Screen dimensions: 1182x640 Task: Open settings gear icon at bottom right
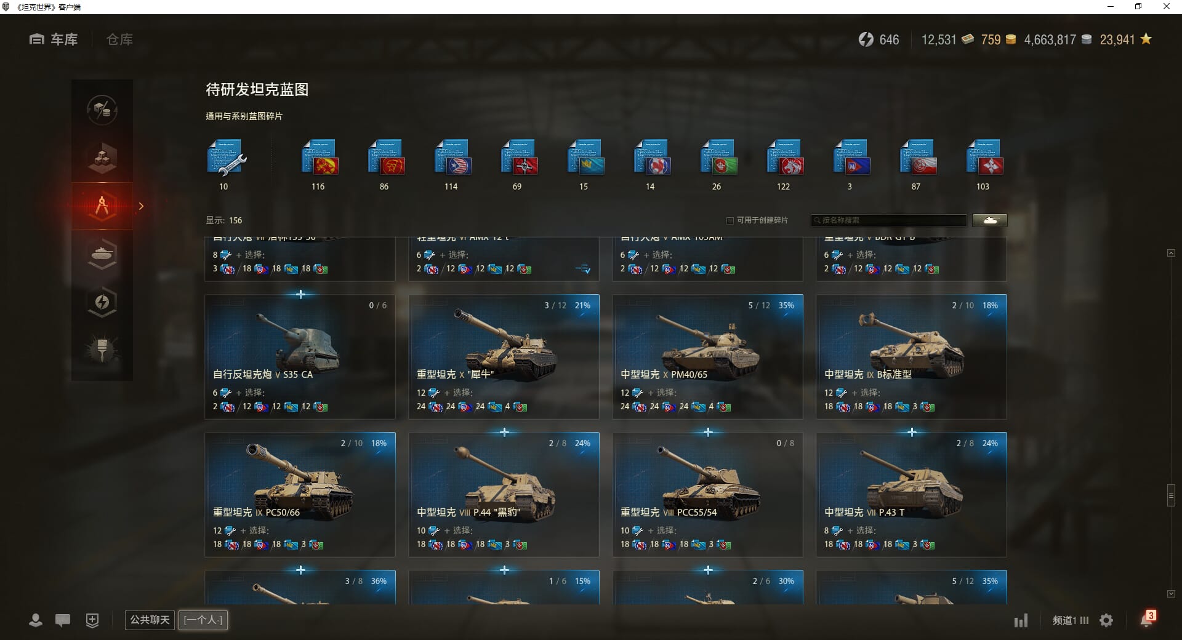point(1106,620)
